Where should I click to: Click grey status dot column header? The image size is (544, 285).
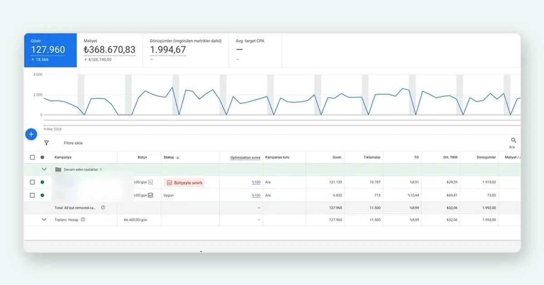43,157
